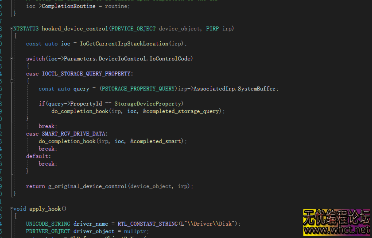Click the completed_smart argument
372x238 pixels.
click(158, 141)
